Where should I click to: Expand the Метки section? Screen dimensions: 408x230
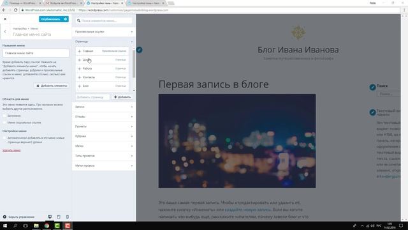[x=104, y=146]
